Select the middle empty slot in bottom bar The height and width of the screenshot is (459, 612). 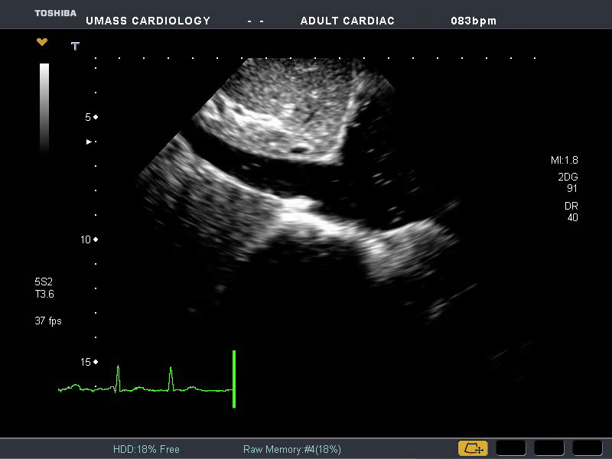pyautogui.click(x=549, y=448)
